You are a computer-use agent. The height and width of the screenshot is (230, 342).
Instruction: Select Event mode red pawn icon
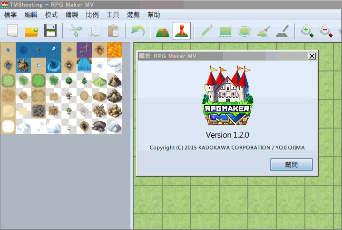pos(182,31)
